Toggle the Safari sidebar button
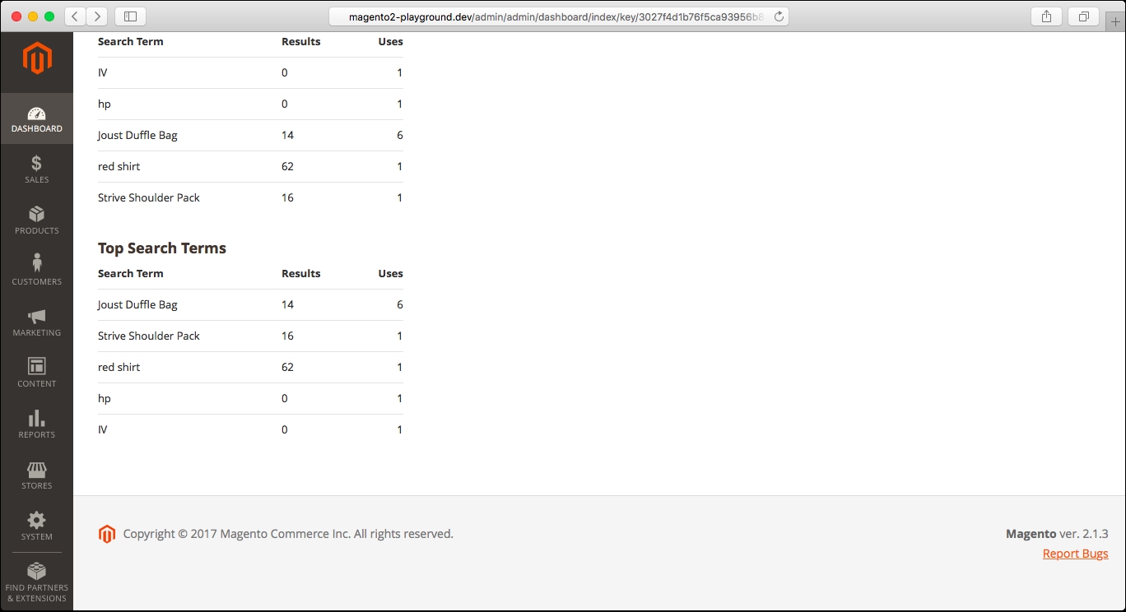Viewport: 1126px width, 612px height. pyautogui.click(x=130, y=16)
